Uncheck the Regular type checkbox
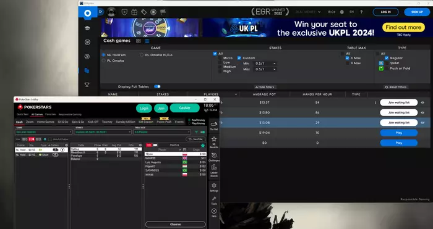The height and width of the screenshot is (229, 433). [387, 58]
